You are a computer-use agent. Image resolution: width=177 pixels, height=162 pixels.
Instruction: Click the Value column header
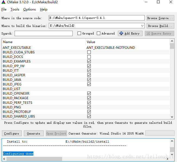pos(128,42)
